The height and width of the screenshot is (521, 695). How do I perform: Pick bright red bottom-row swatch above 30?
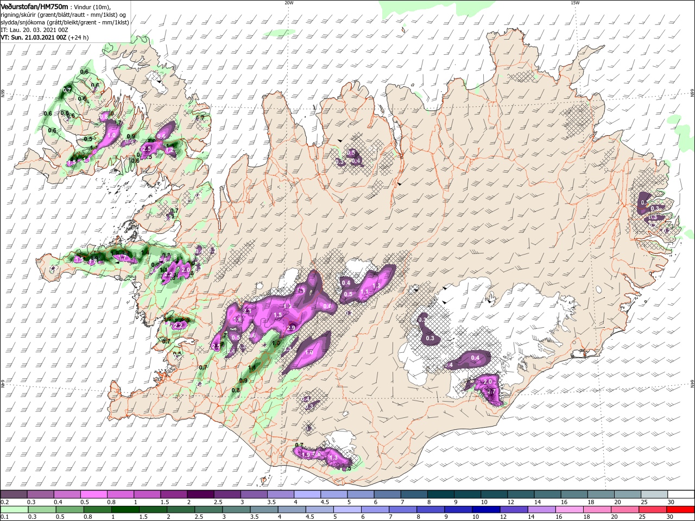tap(681, 510)
